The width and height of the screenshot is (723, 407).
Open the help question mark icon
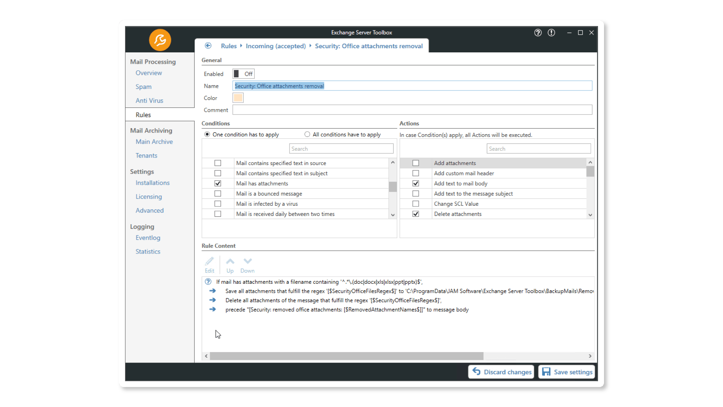point(538,33)
